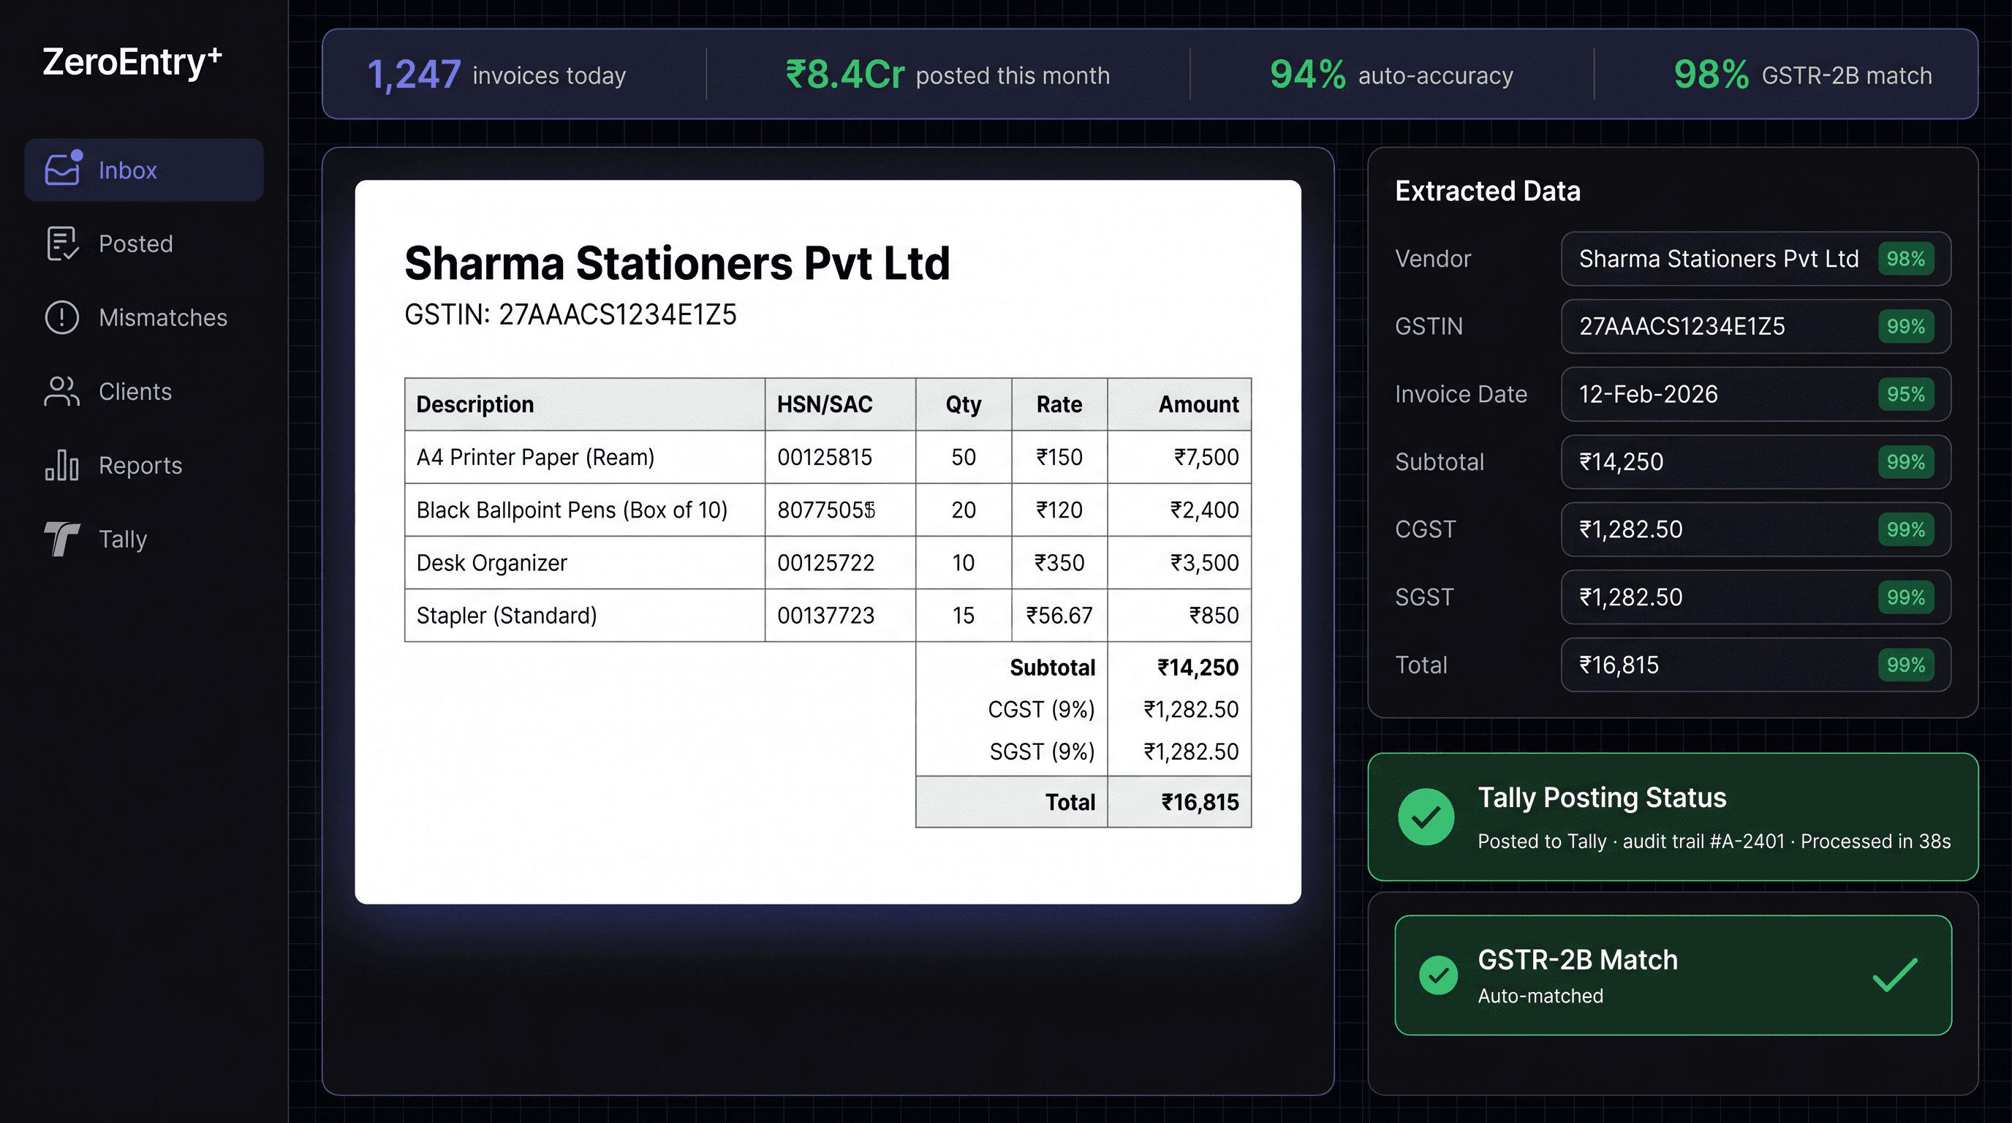Click the Tally logo icon
The height and width of the screenshot is (1123, 2012).
point(61,539)
